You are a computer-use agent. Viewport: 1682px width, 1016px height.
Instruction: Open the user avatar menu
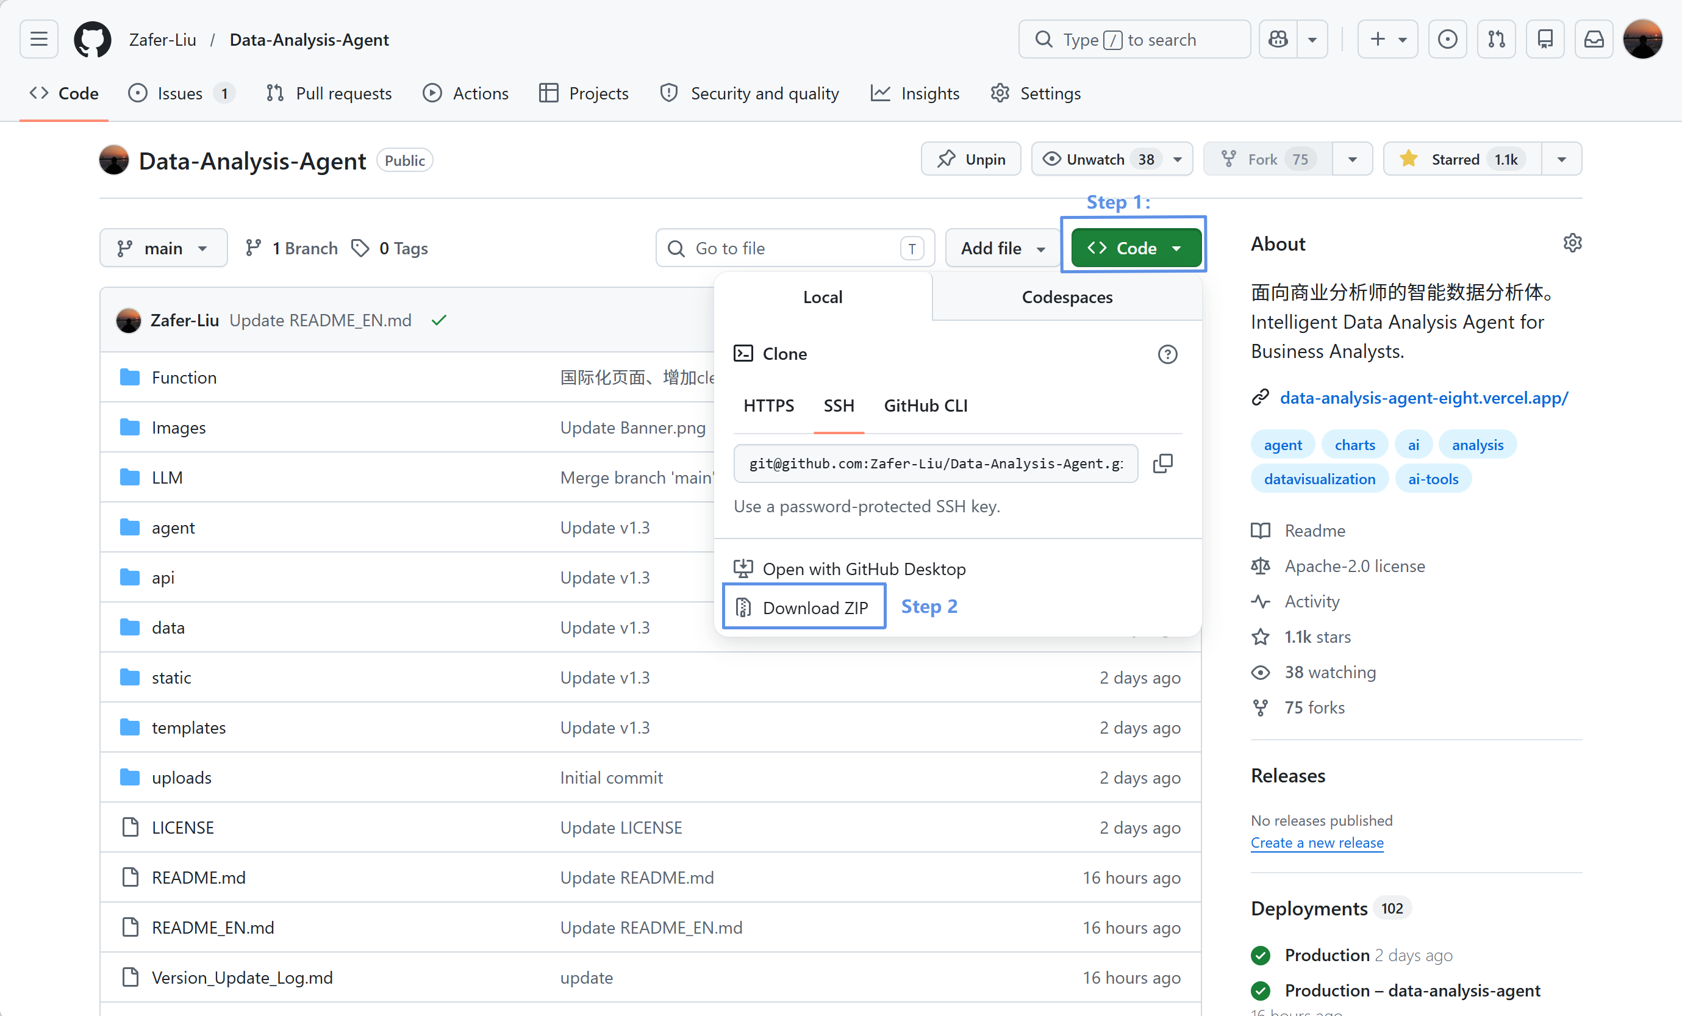tap(1642, 40)
